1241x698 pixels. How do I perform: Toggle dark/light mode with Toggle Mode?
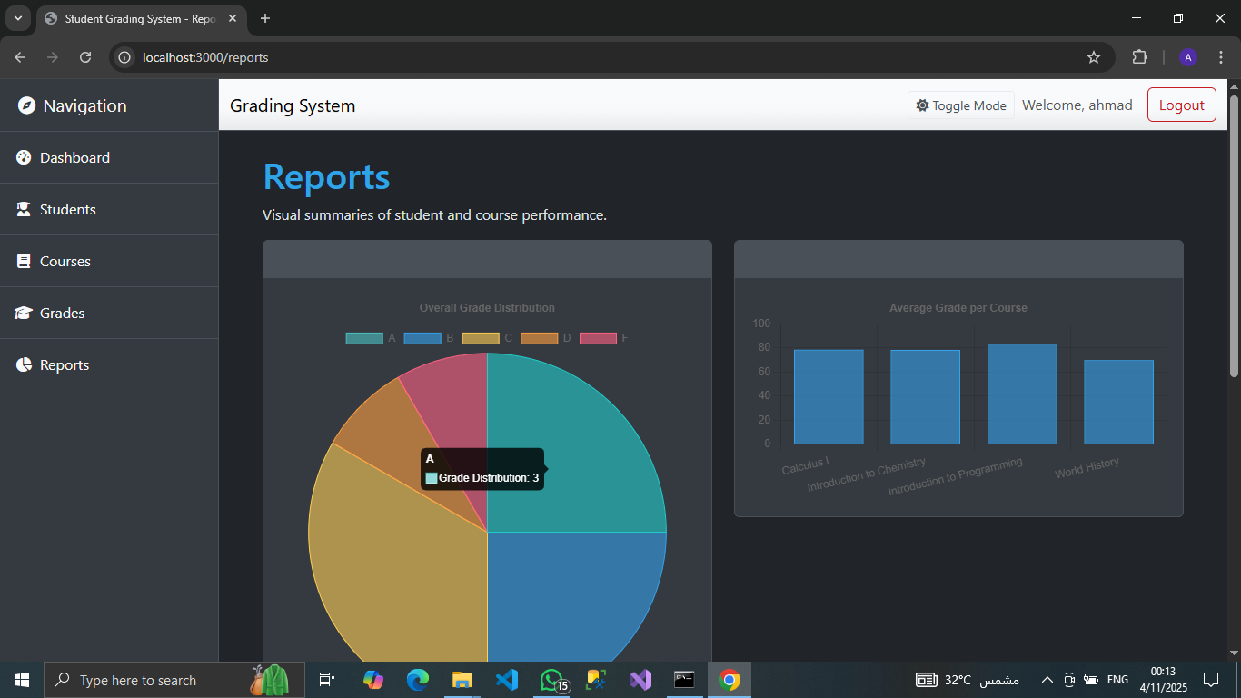pos(960,105)
